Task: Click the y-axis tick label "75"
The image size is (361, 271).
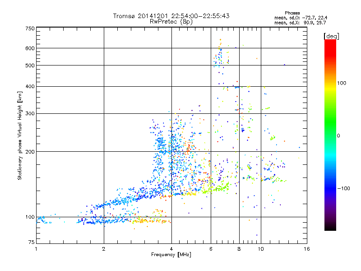Action: (x=32, y=242)
